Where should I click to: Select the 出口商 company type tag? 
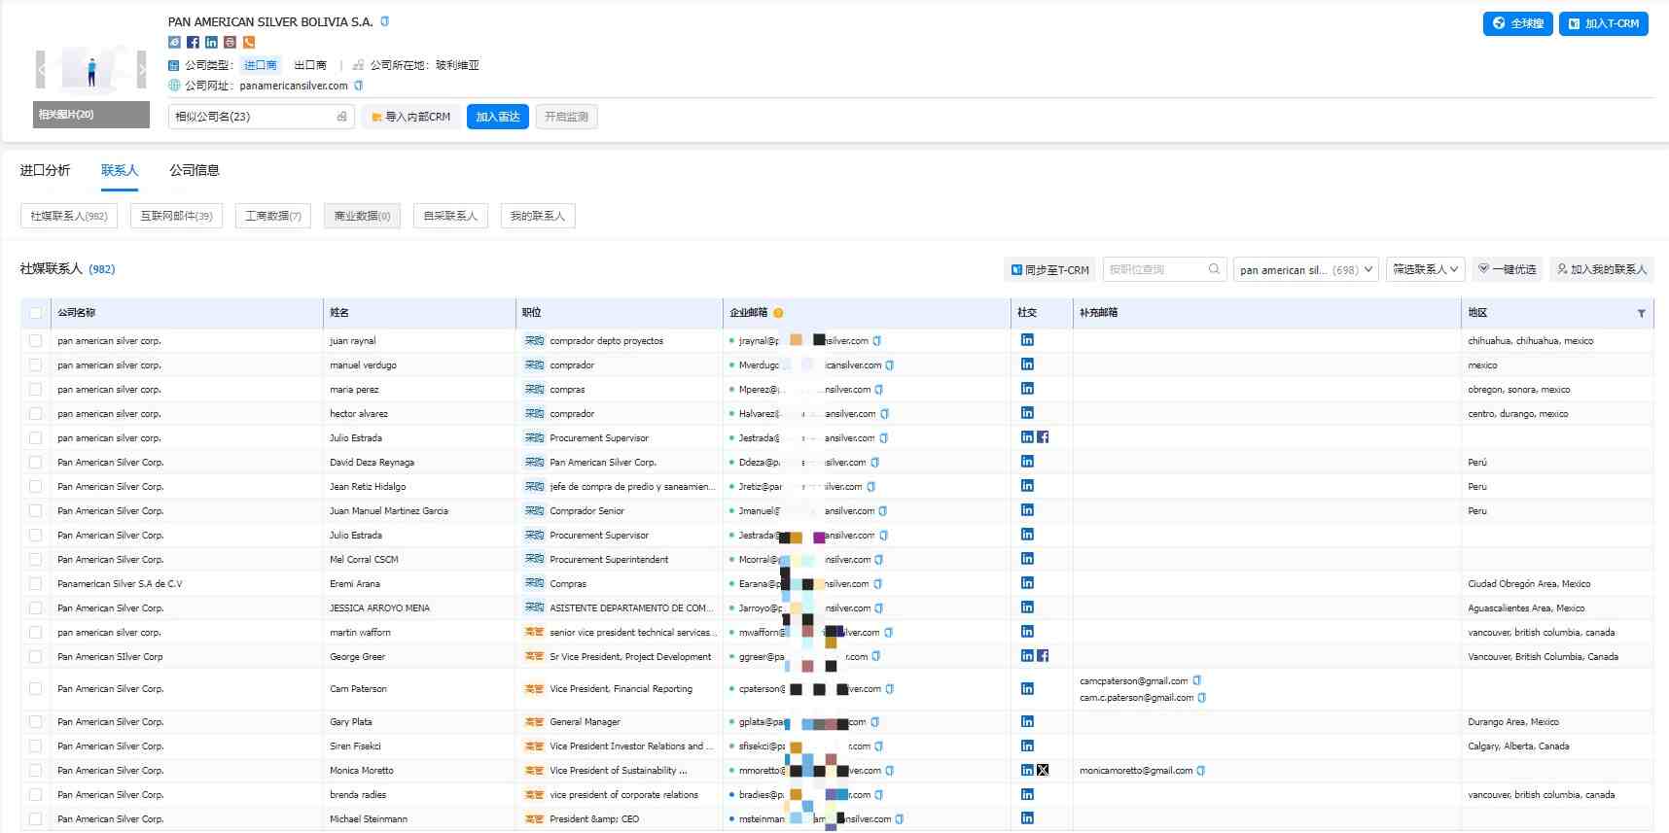coord(310,65)
